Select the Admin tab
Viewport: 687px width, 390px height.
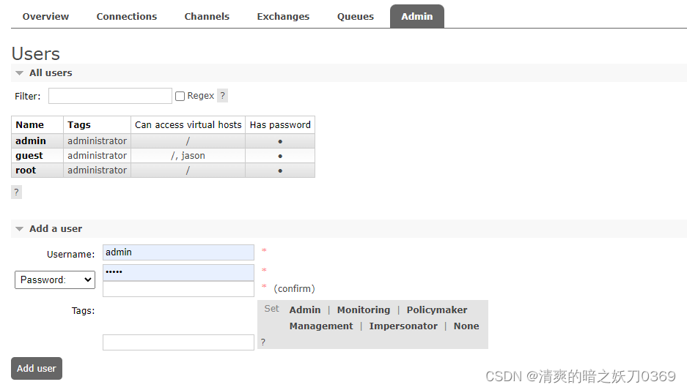(417, 17)
